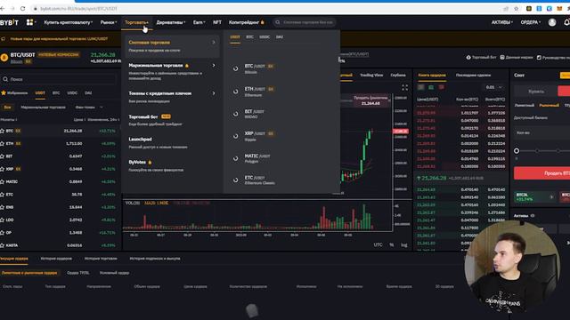This screenshot has width=570, height=320.
Task: Toggle the ENS row favorite star
Action: coord(2,207)
